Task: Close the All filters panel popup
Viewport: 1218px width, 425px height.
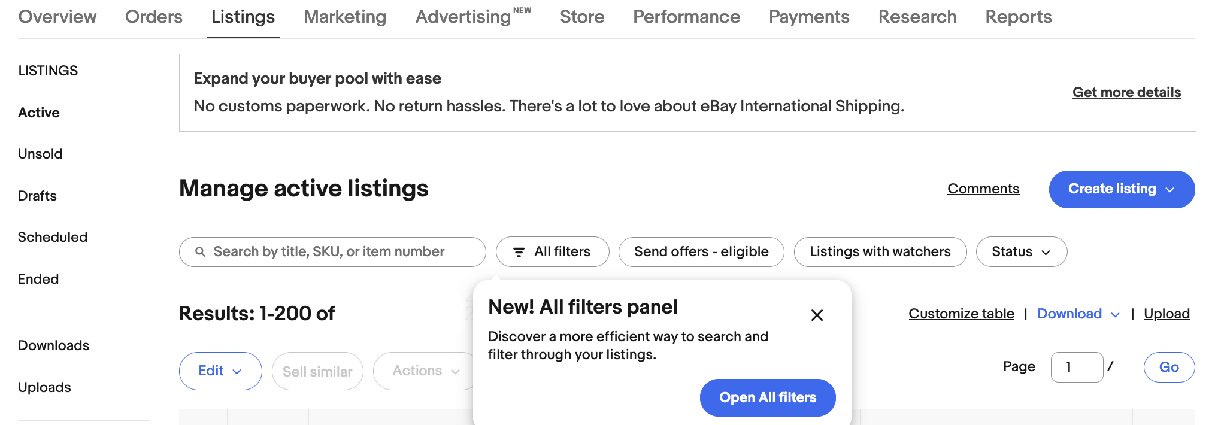Action: coord(817,315)
